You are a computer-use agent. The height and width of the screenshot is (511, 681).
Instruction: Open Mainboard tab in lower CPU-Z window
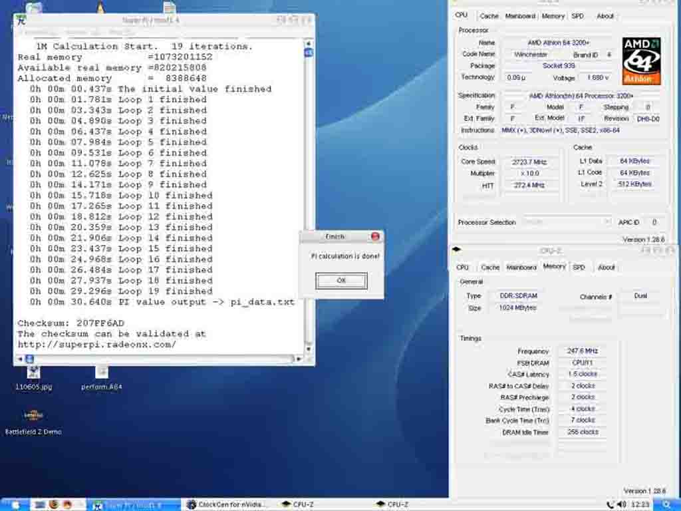click(521, 267)
